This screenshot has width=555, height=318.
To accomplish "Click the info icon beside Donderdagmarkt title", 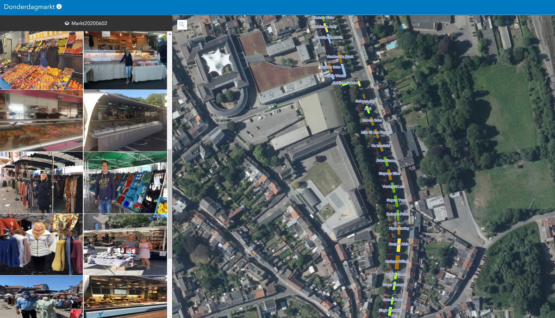I will [x=59, y=7].
